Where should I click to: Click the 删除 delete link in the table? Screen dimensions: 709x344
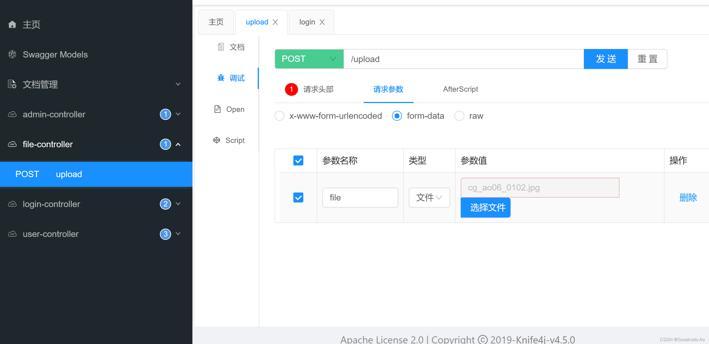pos(688,197)
